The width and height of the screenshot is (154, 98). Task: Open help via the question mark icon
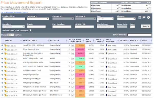point(148,17)
